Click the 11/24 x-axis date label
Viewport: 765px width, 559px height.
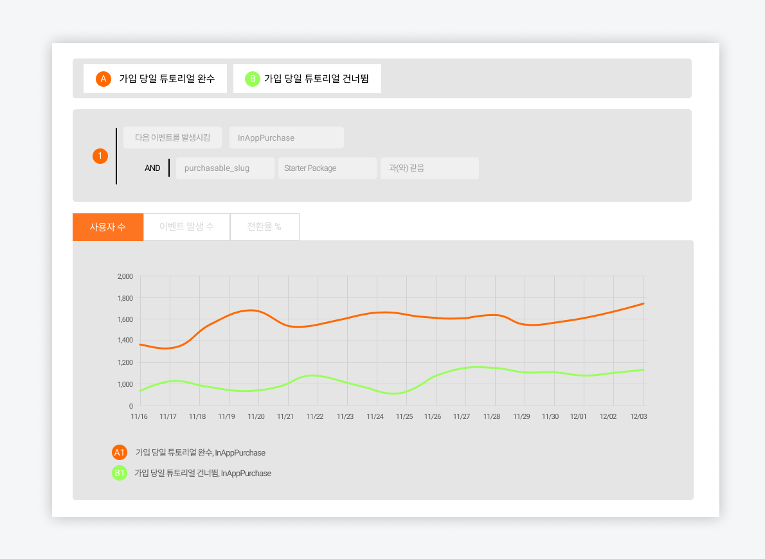[375, 416]
